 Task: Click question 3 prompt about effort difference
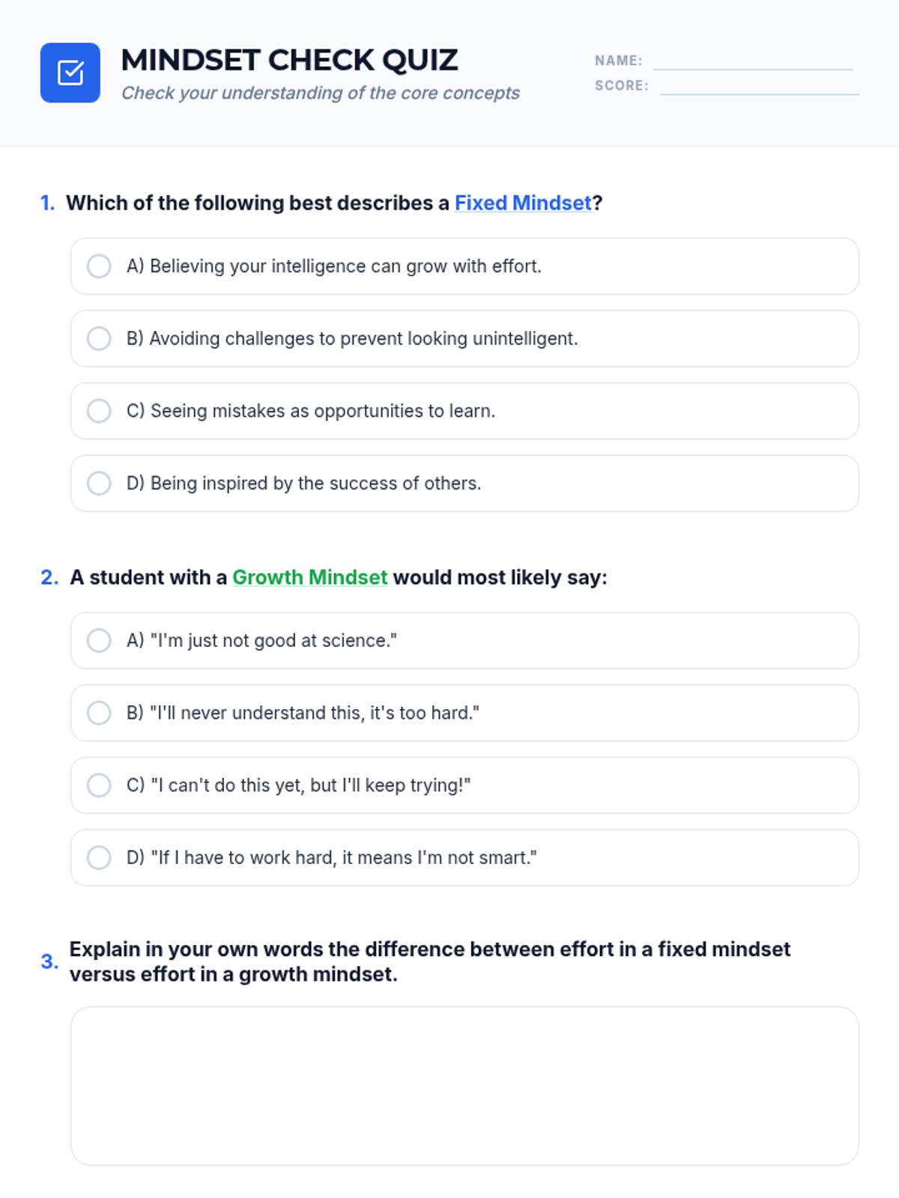[x=429, y=961]
